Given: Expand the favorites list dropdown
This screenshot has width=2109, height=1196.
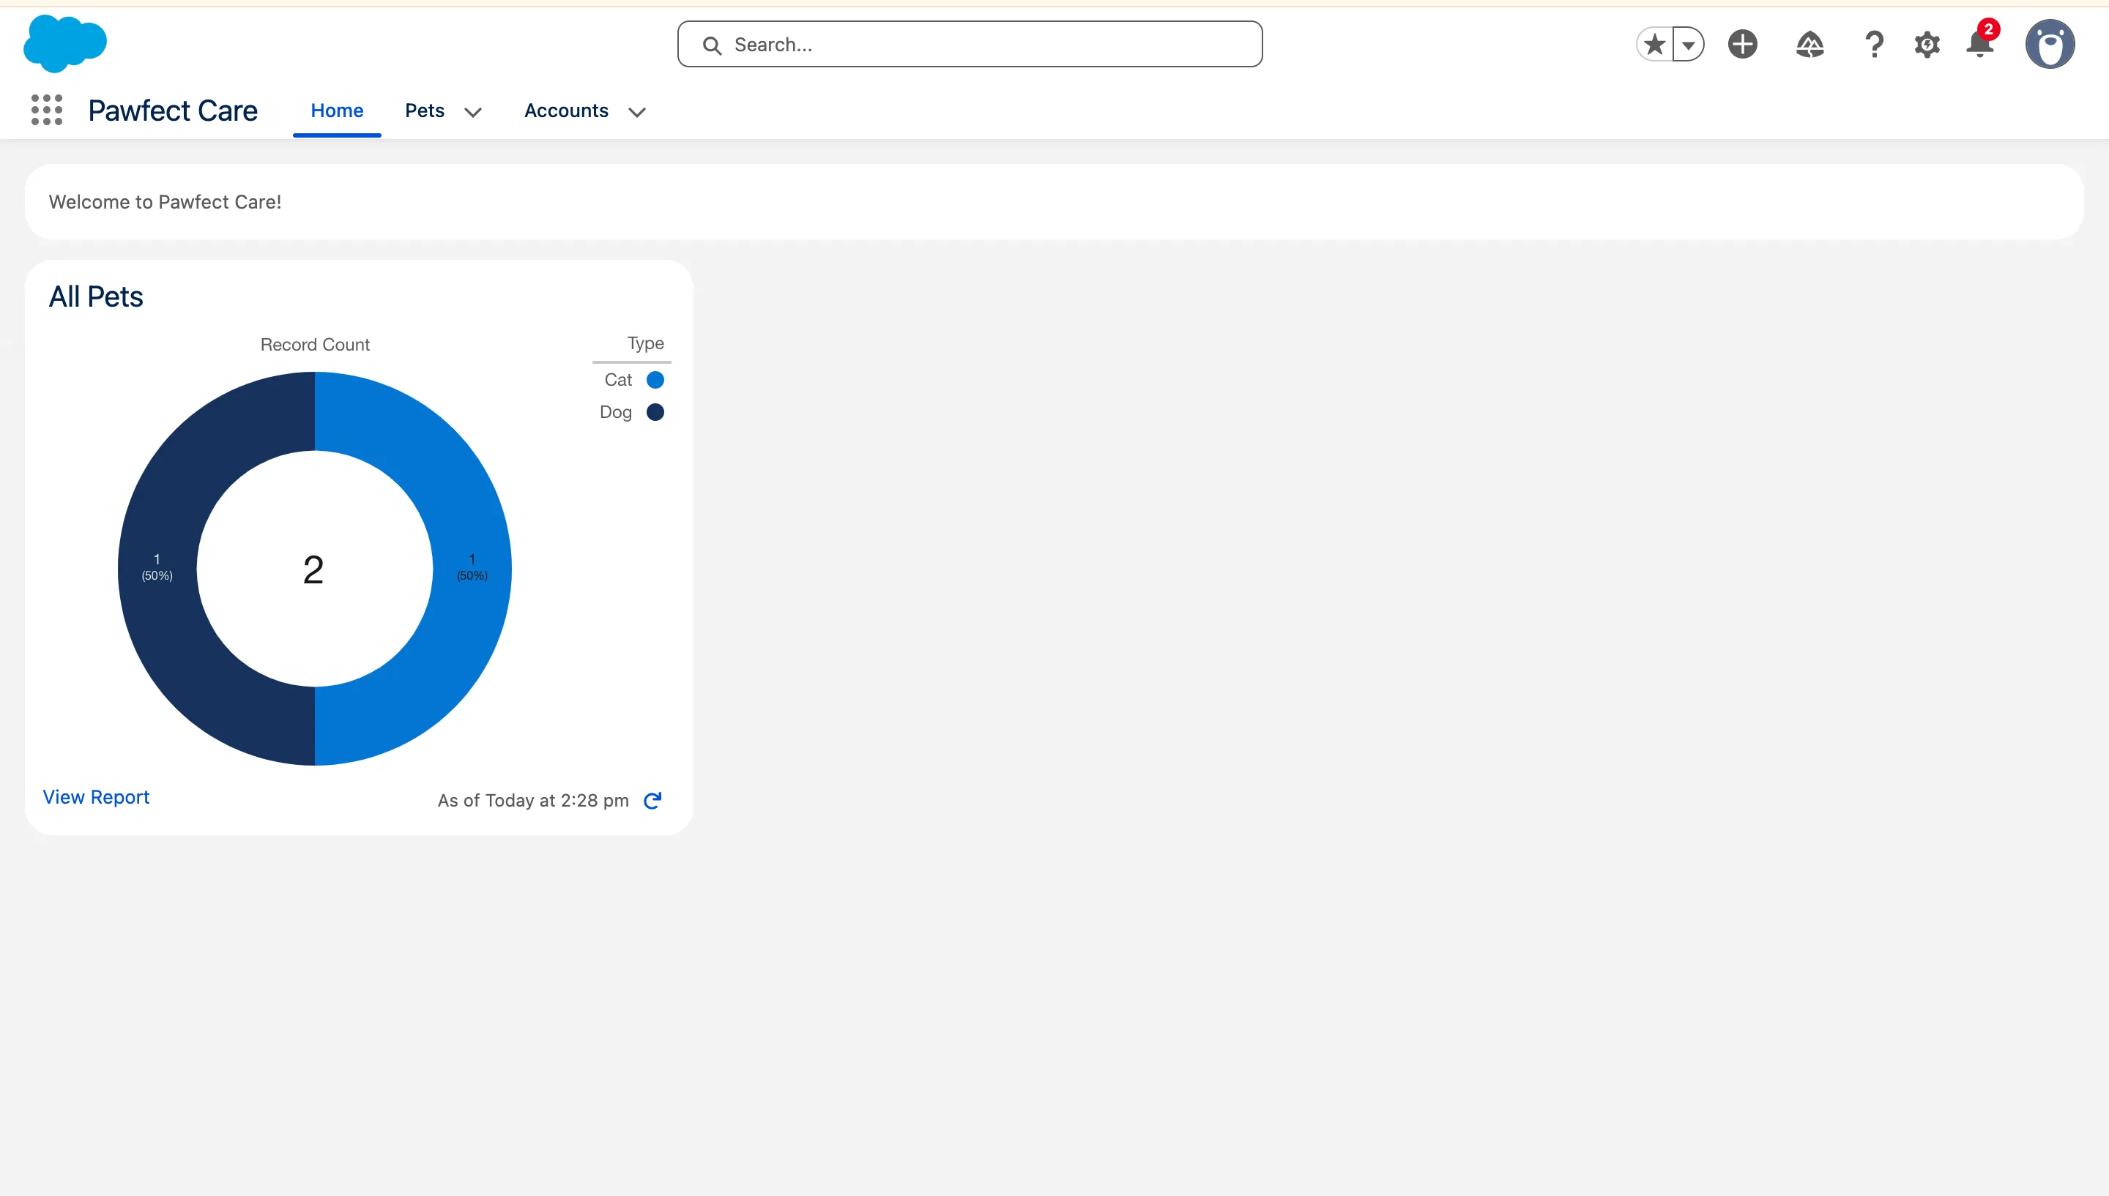Looking at the screenshot, I should tap(1689, 45).
